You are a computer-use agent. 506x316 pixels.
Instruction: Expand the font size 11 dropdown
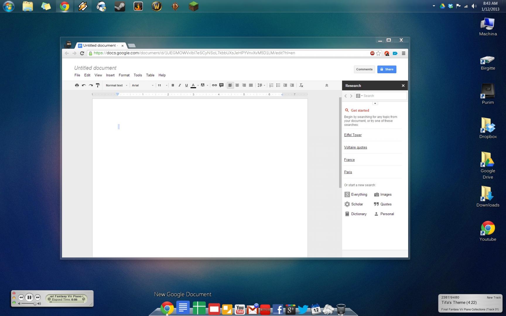(162, 85)
